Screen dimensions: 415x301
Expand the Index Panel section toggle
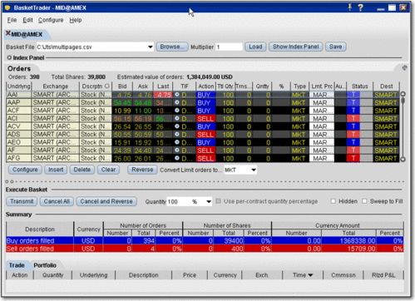(9, 57)
